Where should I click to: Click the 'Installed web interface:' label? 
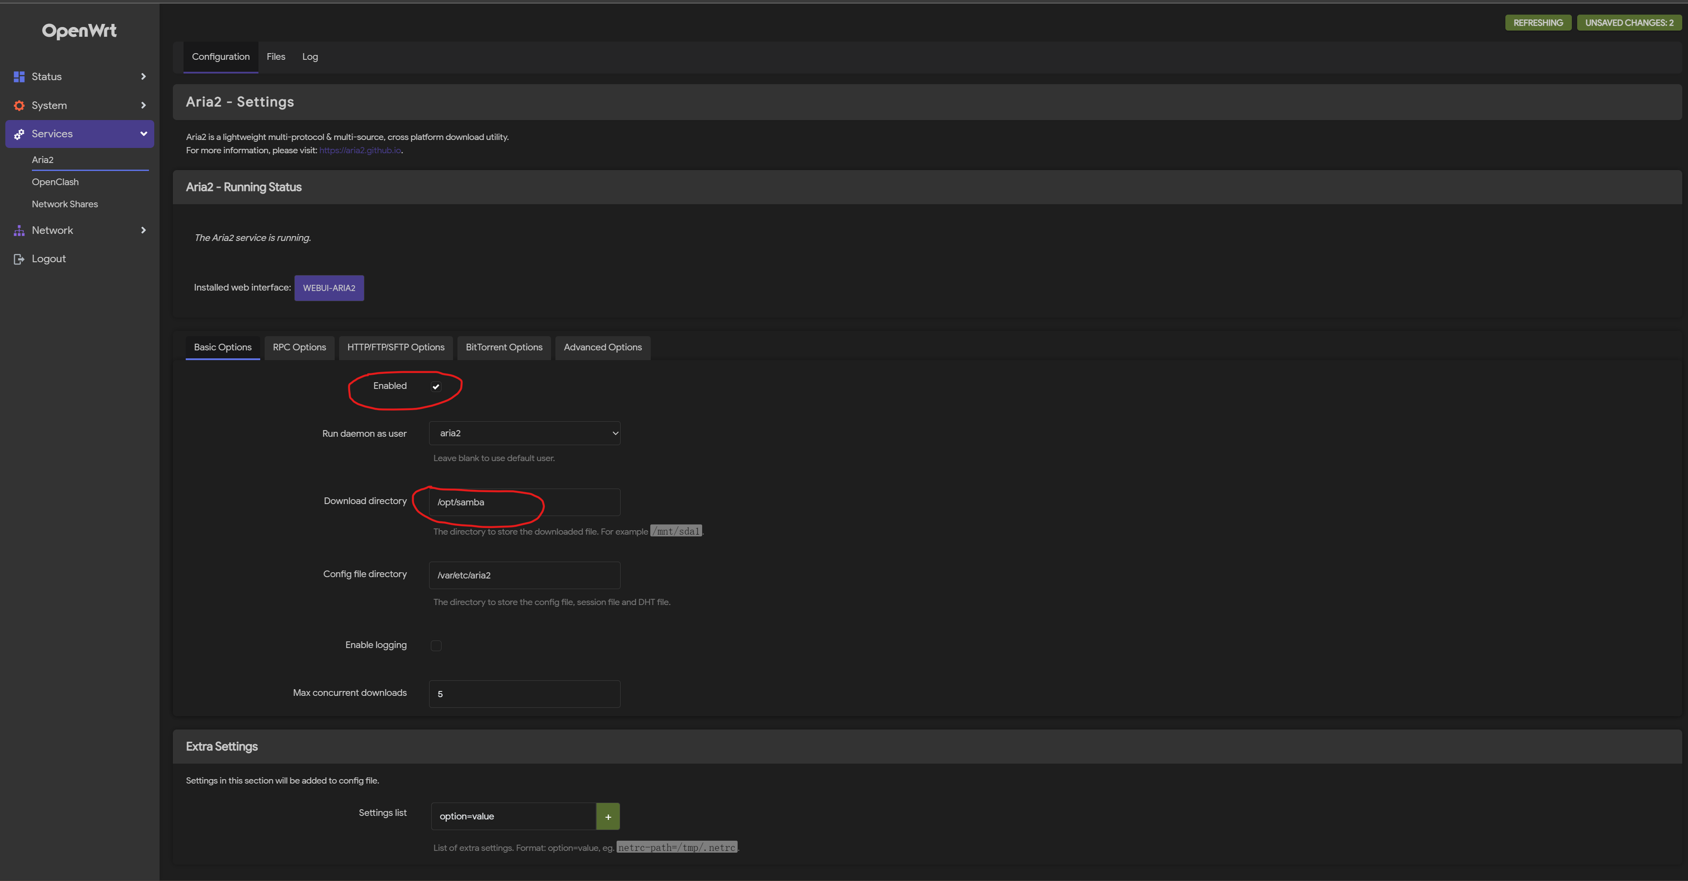(242, 288)
